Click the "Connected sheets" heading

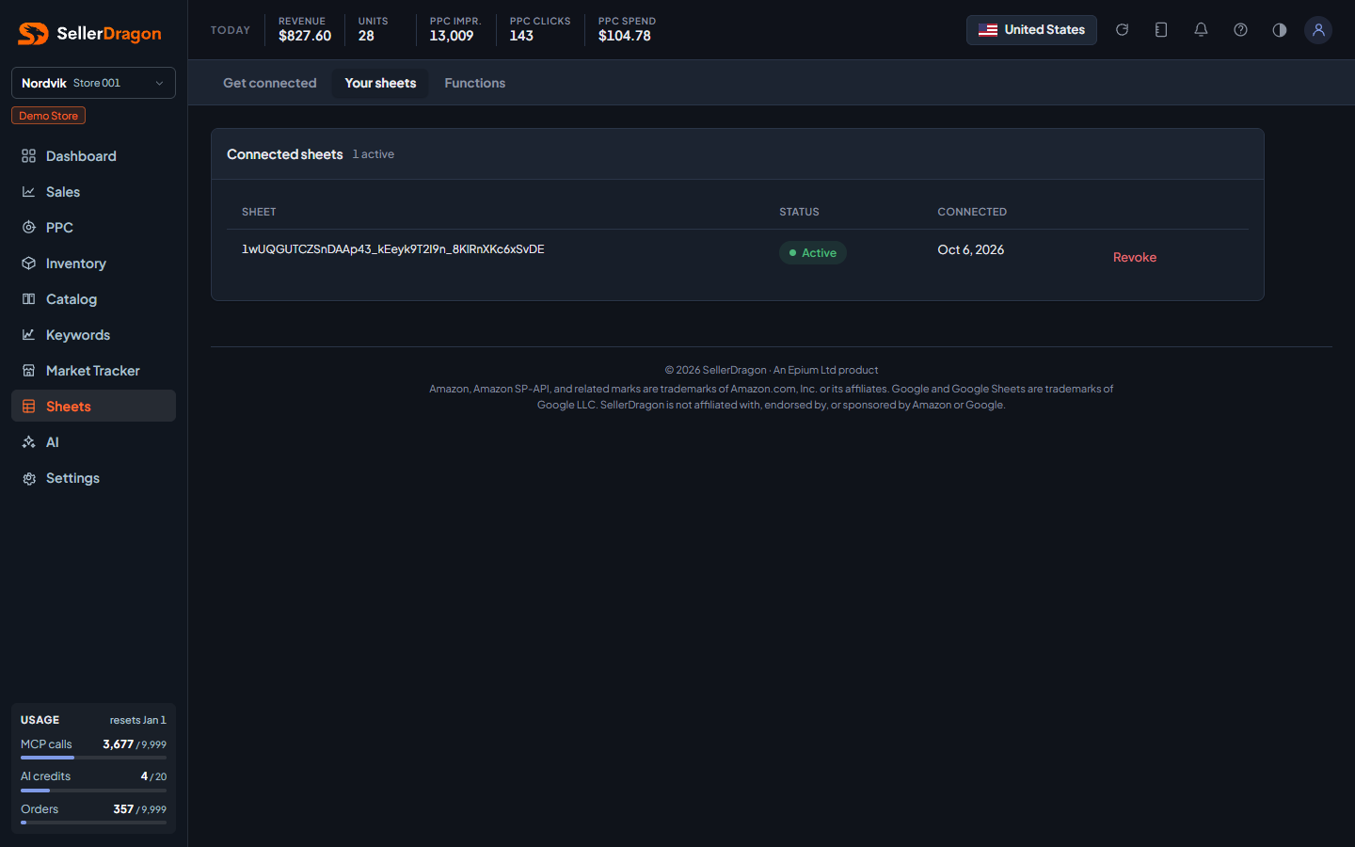coord(285,154)
